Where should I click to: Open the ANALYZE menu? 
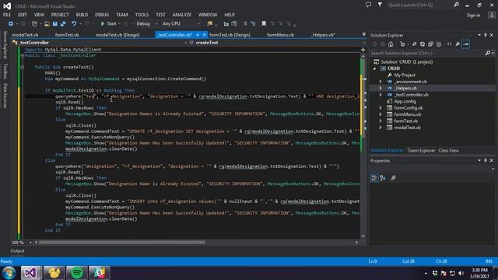pos(182,15)
